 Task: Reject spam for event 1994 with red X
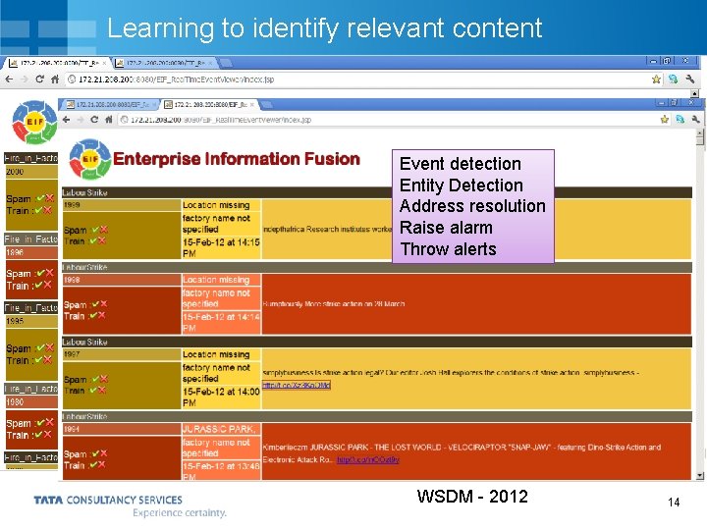(104, 453)
